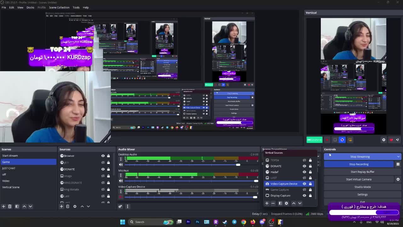Mute Mic/Aux speaker icon
This screenshot has width=403, height=227.
coord(121,181)
